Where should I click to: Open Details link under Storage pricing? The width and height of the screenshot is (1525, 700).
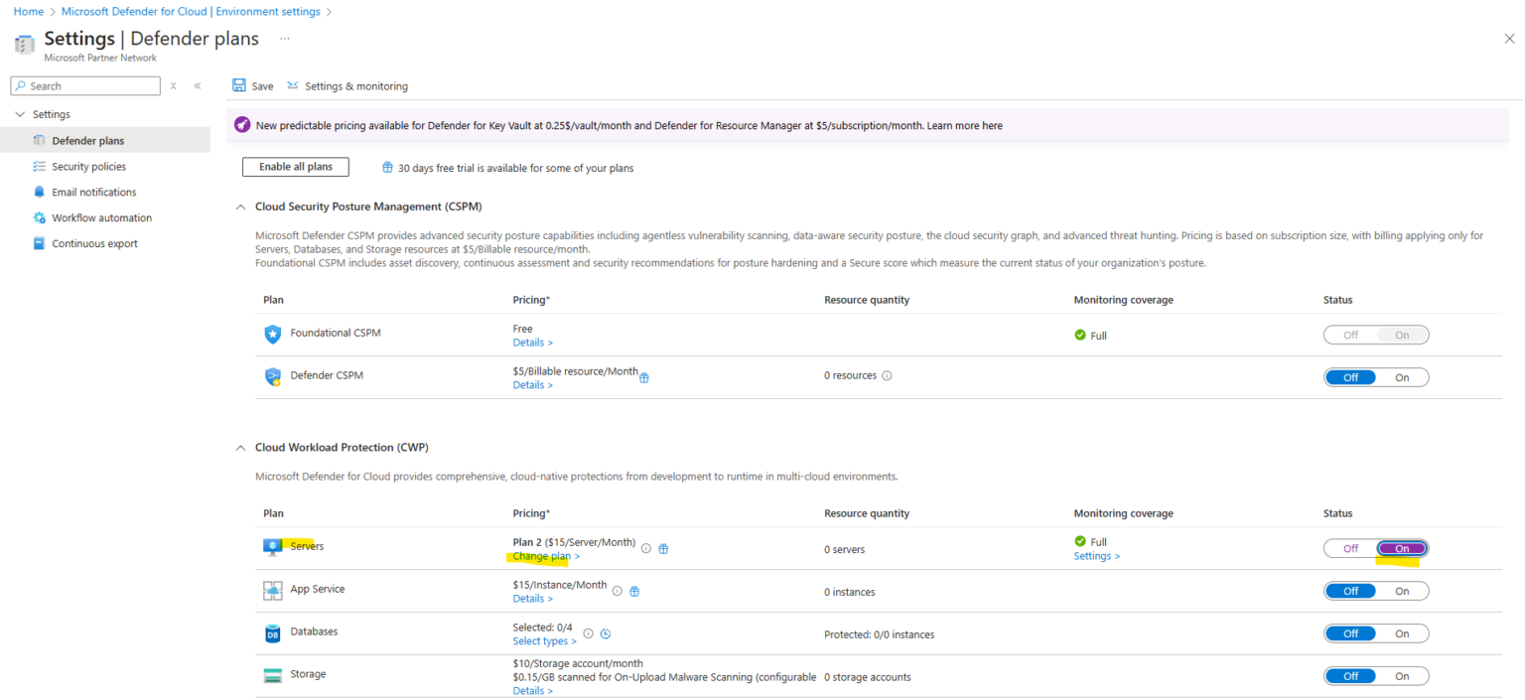coord(533,691)
